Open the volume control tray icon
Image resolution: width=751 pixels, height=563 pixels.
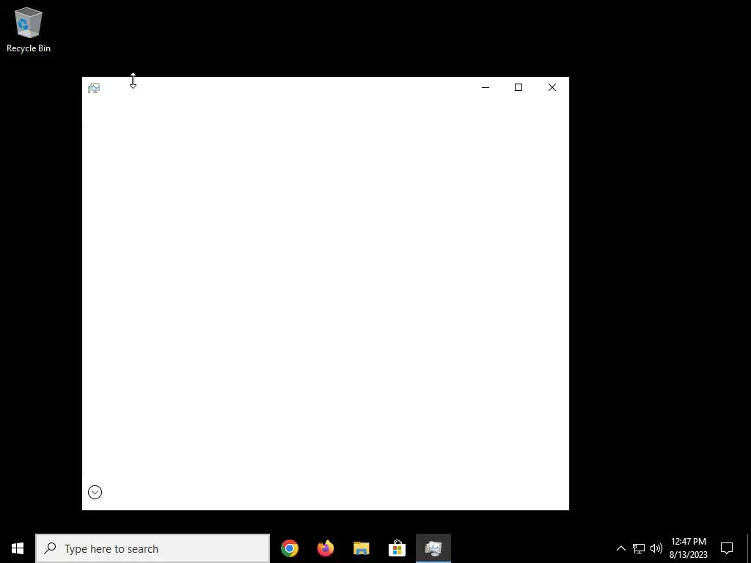656,548
